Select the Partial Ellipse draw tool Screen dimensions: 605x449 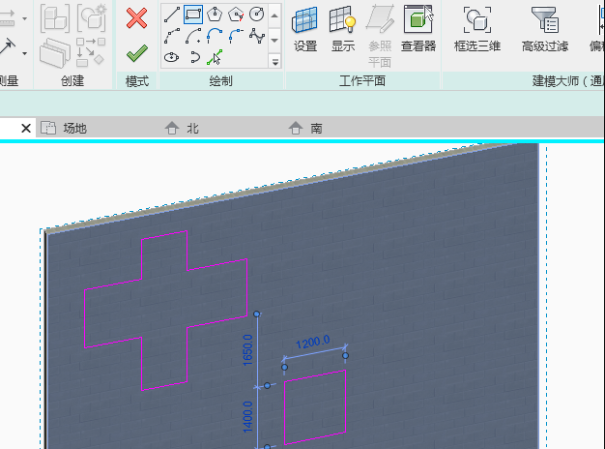coord(195,57)
